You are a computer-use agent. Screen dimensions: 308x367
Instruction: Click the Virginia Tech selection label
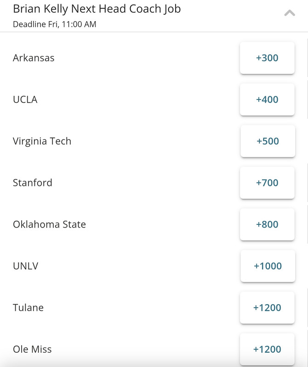[42, 141]
